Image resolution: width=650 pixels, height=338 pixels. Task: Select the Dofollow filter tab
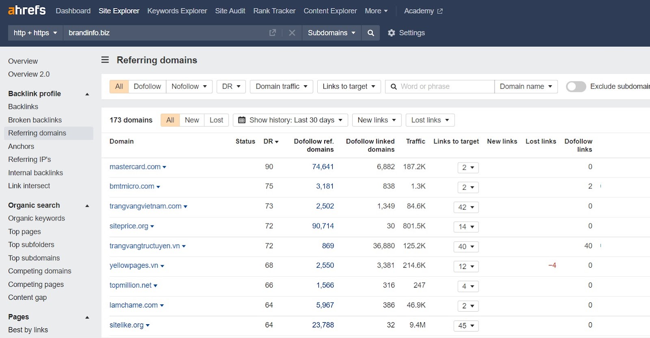pyautogui.click(x=147, y=87)
